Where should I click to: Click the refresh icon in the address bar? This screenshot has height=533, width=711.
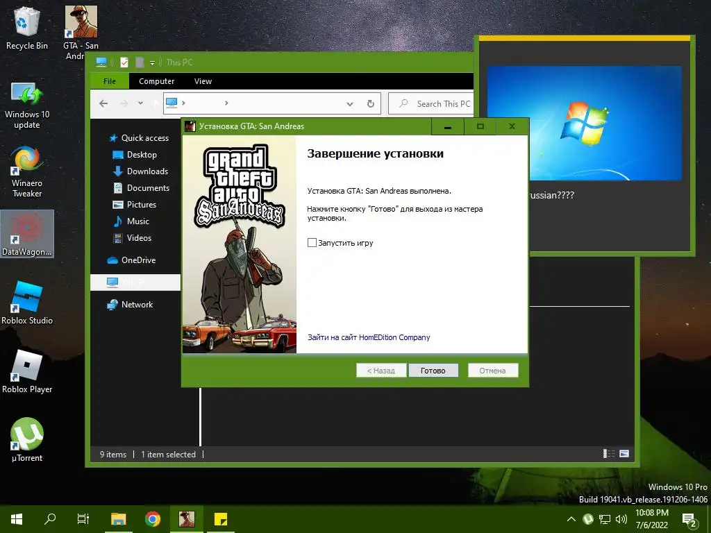pyautogui.click(x=371, y=104)
